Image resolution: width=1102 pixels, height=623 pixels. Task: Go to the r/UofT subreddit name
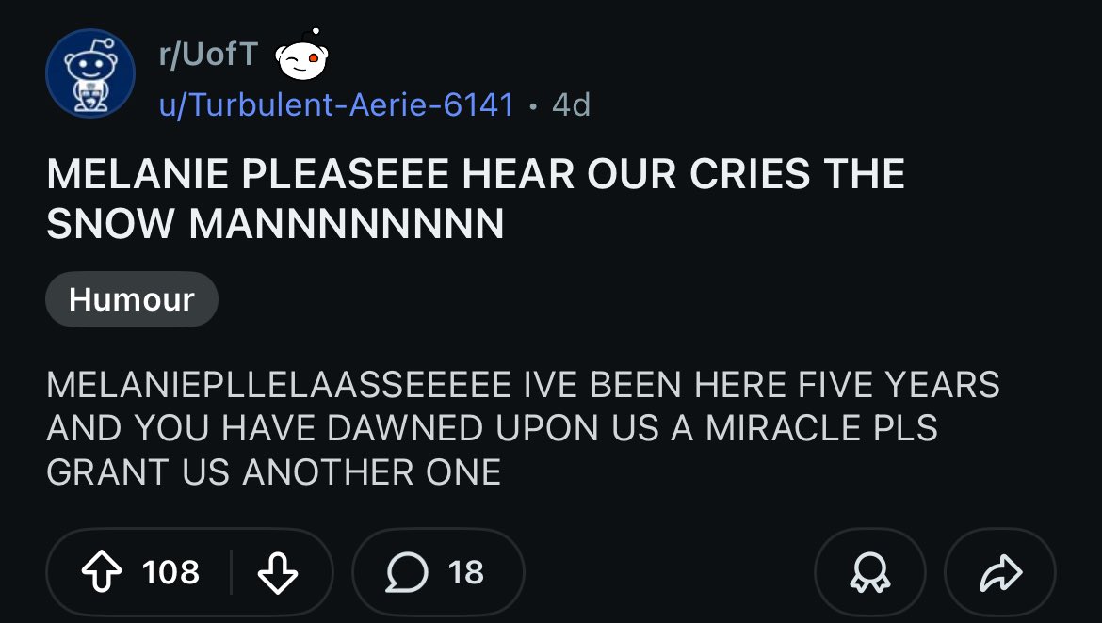[x=207, y=55]
